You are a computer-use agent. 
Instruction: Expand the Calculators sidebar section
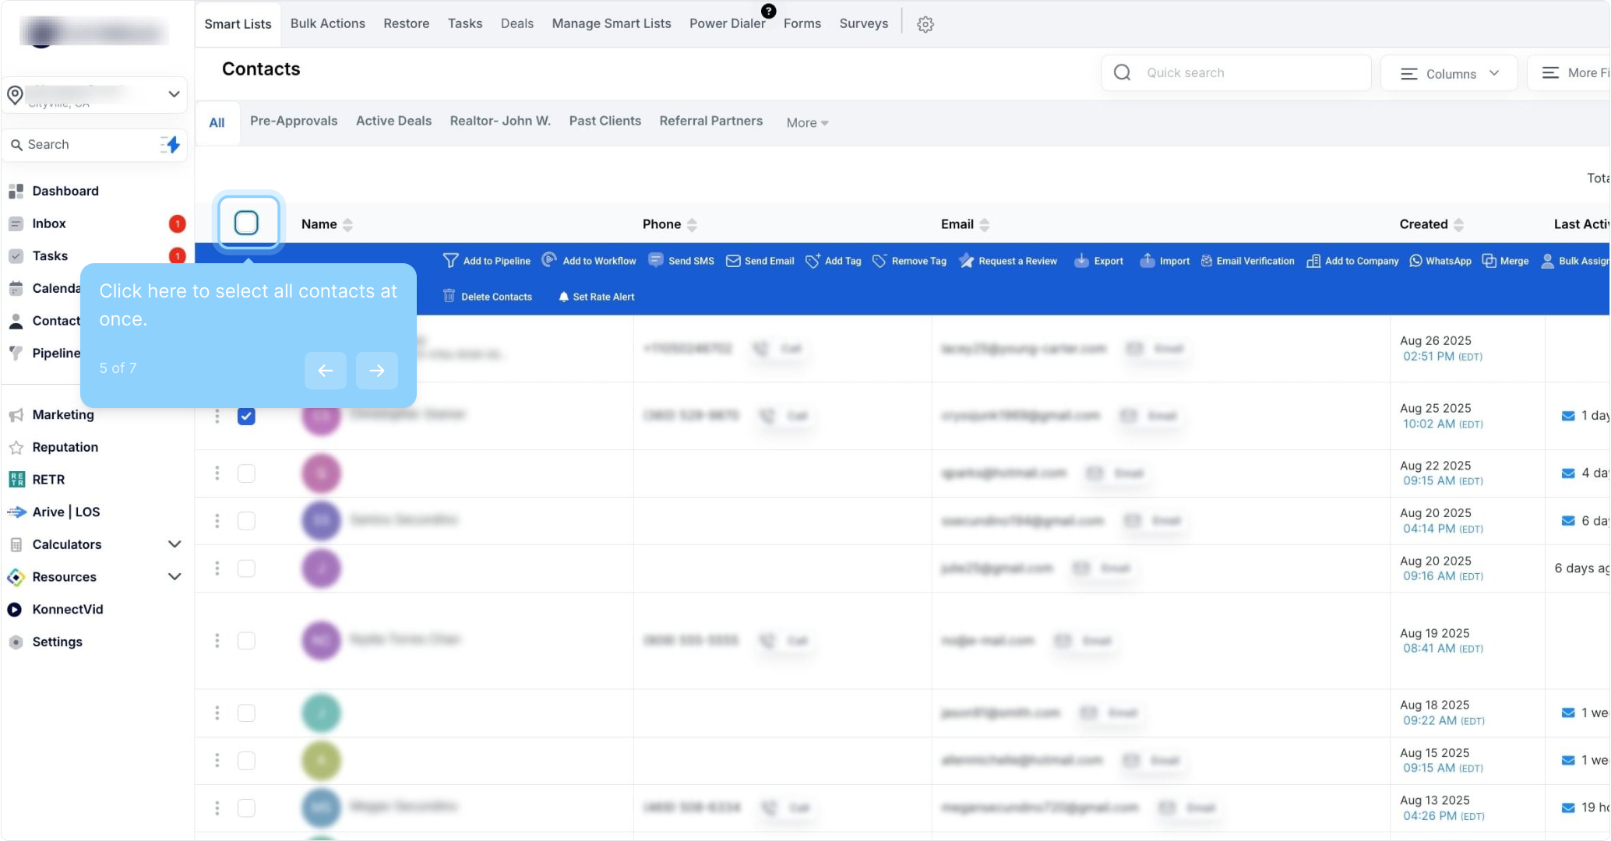[174, 544]
